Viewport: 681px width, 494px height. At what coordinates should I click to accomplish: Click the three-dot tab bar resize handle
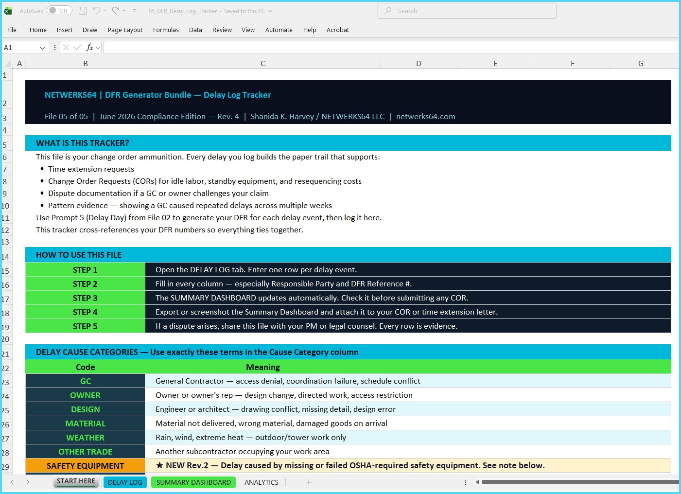click(466, 483)
